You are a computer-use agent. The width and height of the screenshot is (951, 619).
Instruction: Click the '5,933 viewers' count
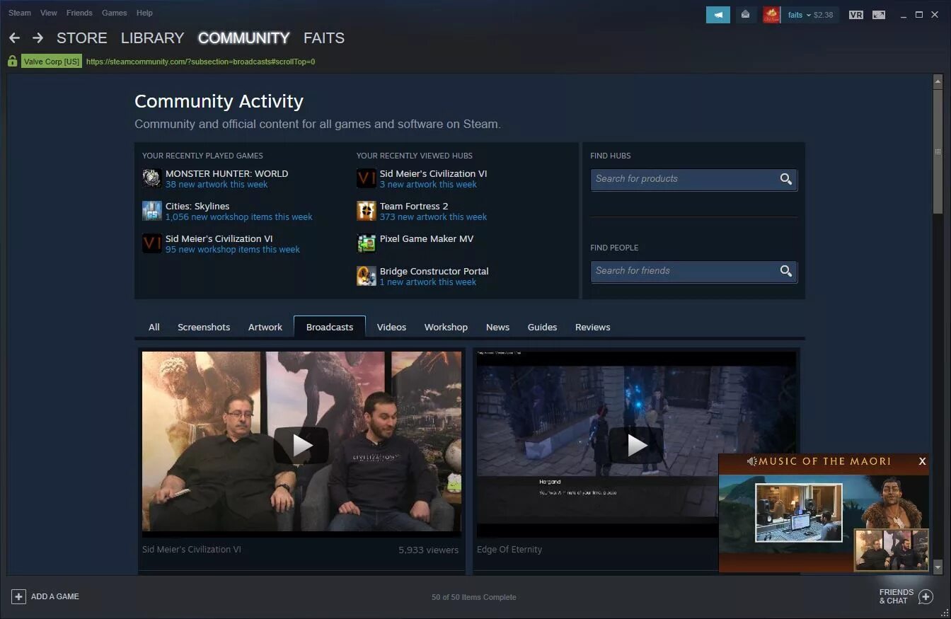[428, 550]
